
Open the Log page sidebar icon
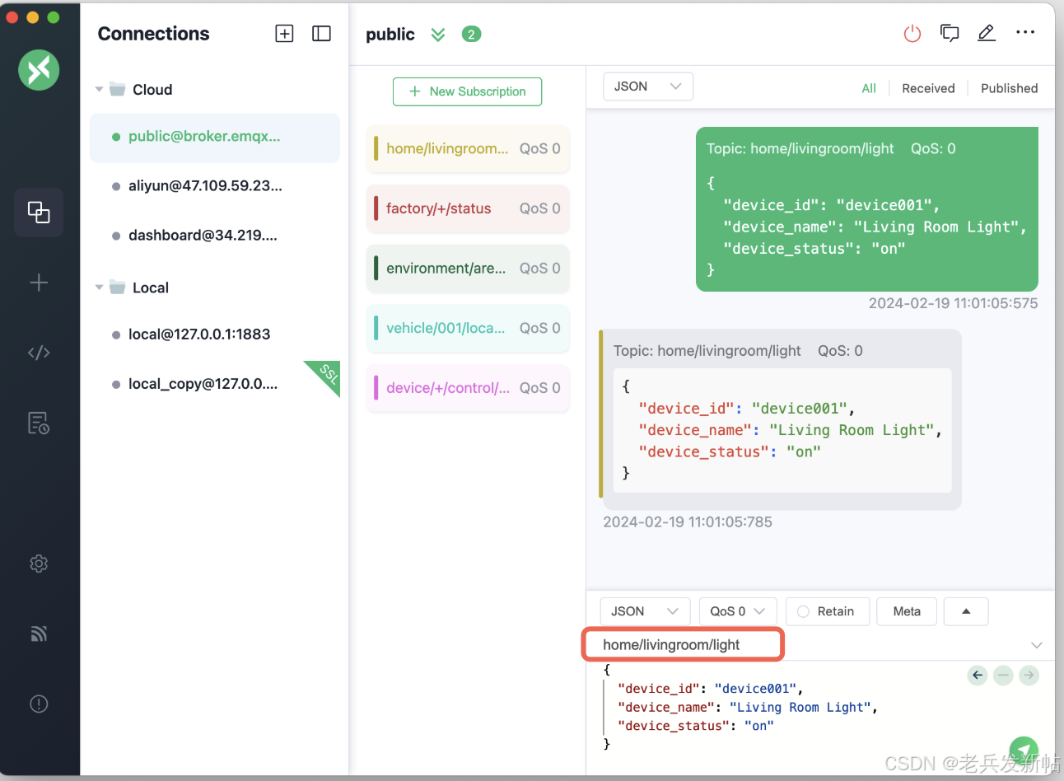point(39,423)
